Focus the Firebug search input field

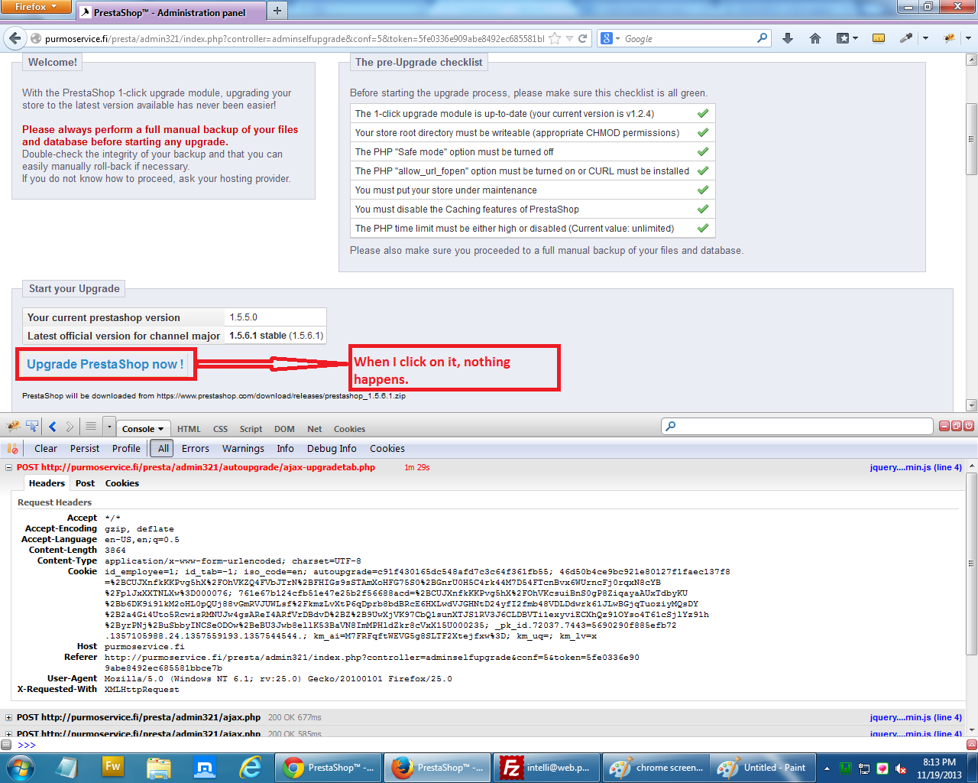(x=798, y=426)
